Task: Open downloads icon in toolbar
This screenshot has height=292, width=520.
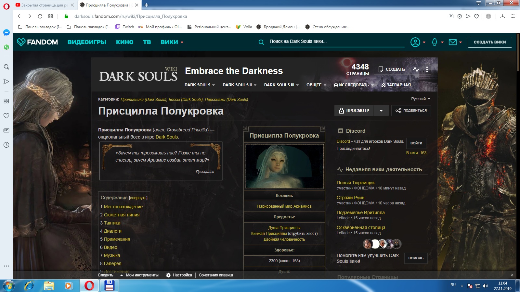Action: [502, 16]
